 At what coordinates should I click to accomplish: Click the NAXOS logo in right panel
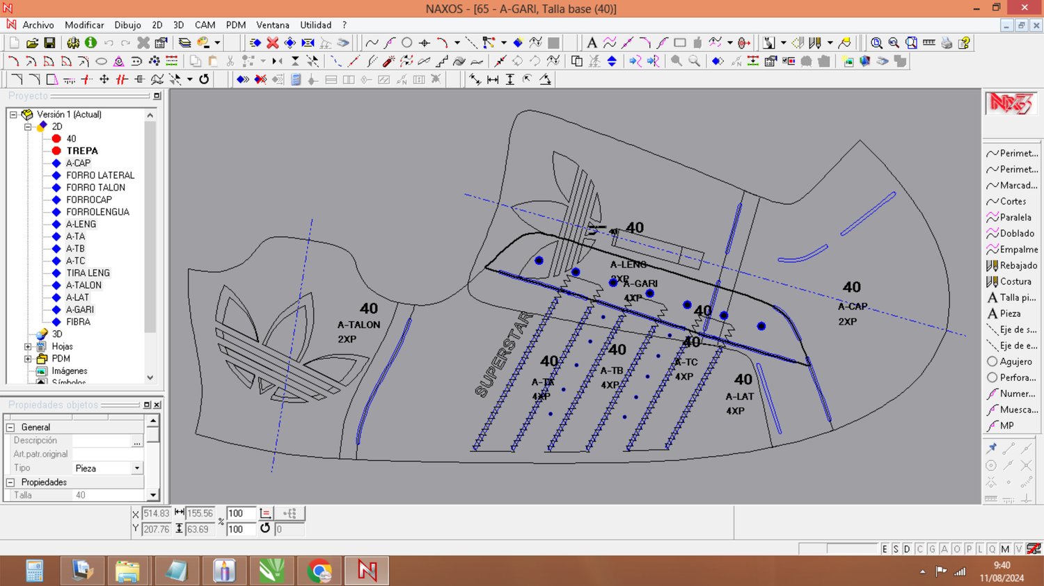pos(1011,104)
